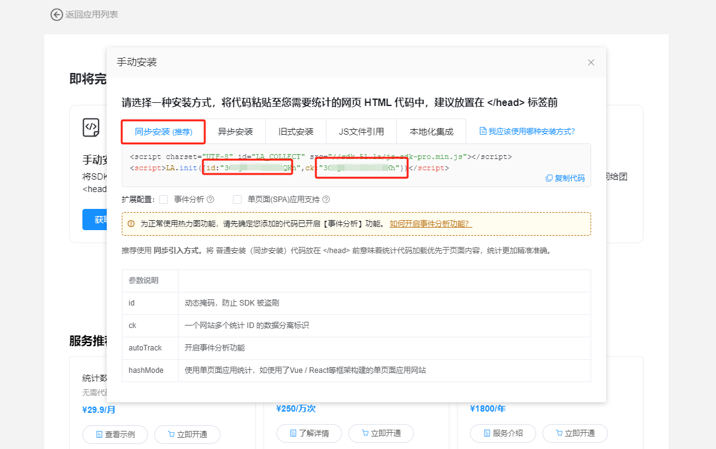The image size is (716, 449).
Task: Click the hashMode description about Vue / React
Action: (x=305, y=370)
